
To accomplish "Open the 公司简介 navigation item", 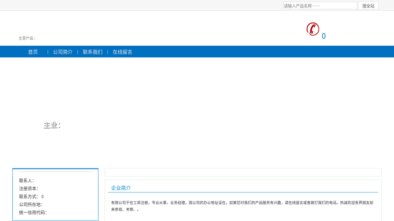I will tap(63, 52).
